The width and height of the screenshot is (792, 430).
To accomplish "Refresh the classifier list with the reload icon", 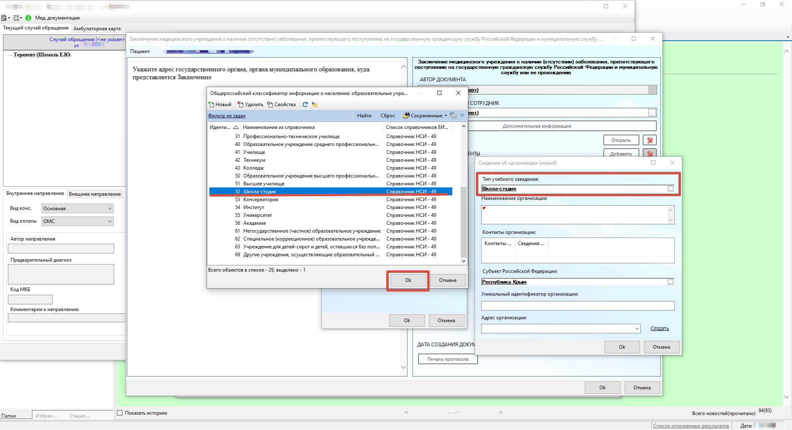I will pyautogui.click(x=305, y=104).
